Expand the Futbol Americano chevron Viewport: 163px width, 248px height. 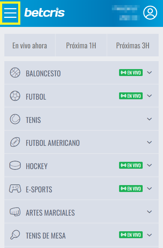coord(150,142)
